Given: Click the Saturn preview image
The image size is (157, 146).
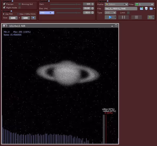Looking at the screenshot, I should click(x=68, y=73).
